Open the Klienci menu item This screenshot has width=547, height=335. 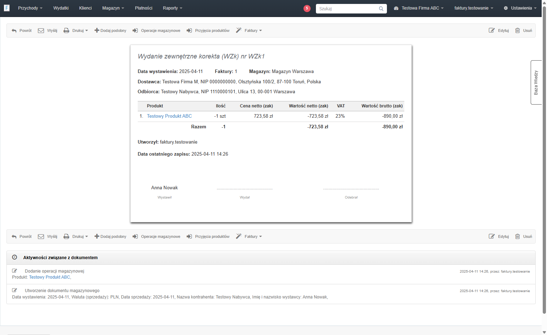pyautogui.click(x=85, y=8)
